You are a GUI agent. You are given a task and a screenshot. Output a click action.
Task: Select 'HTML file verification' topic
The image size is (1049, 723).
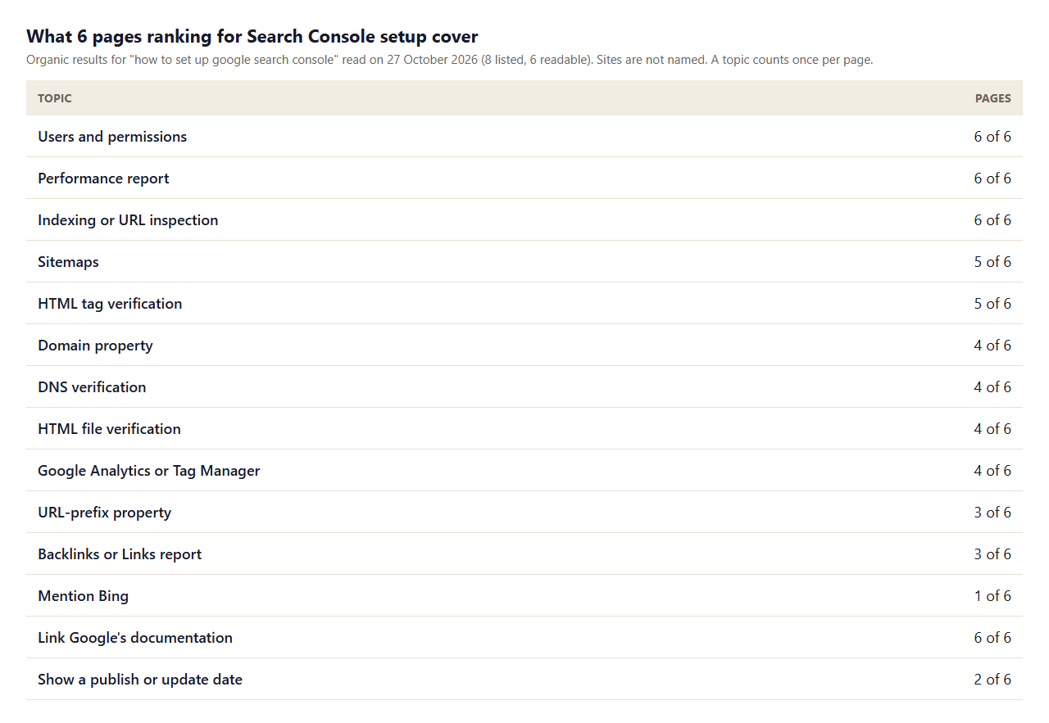tap(109, 429)
